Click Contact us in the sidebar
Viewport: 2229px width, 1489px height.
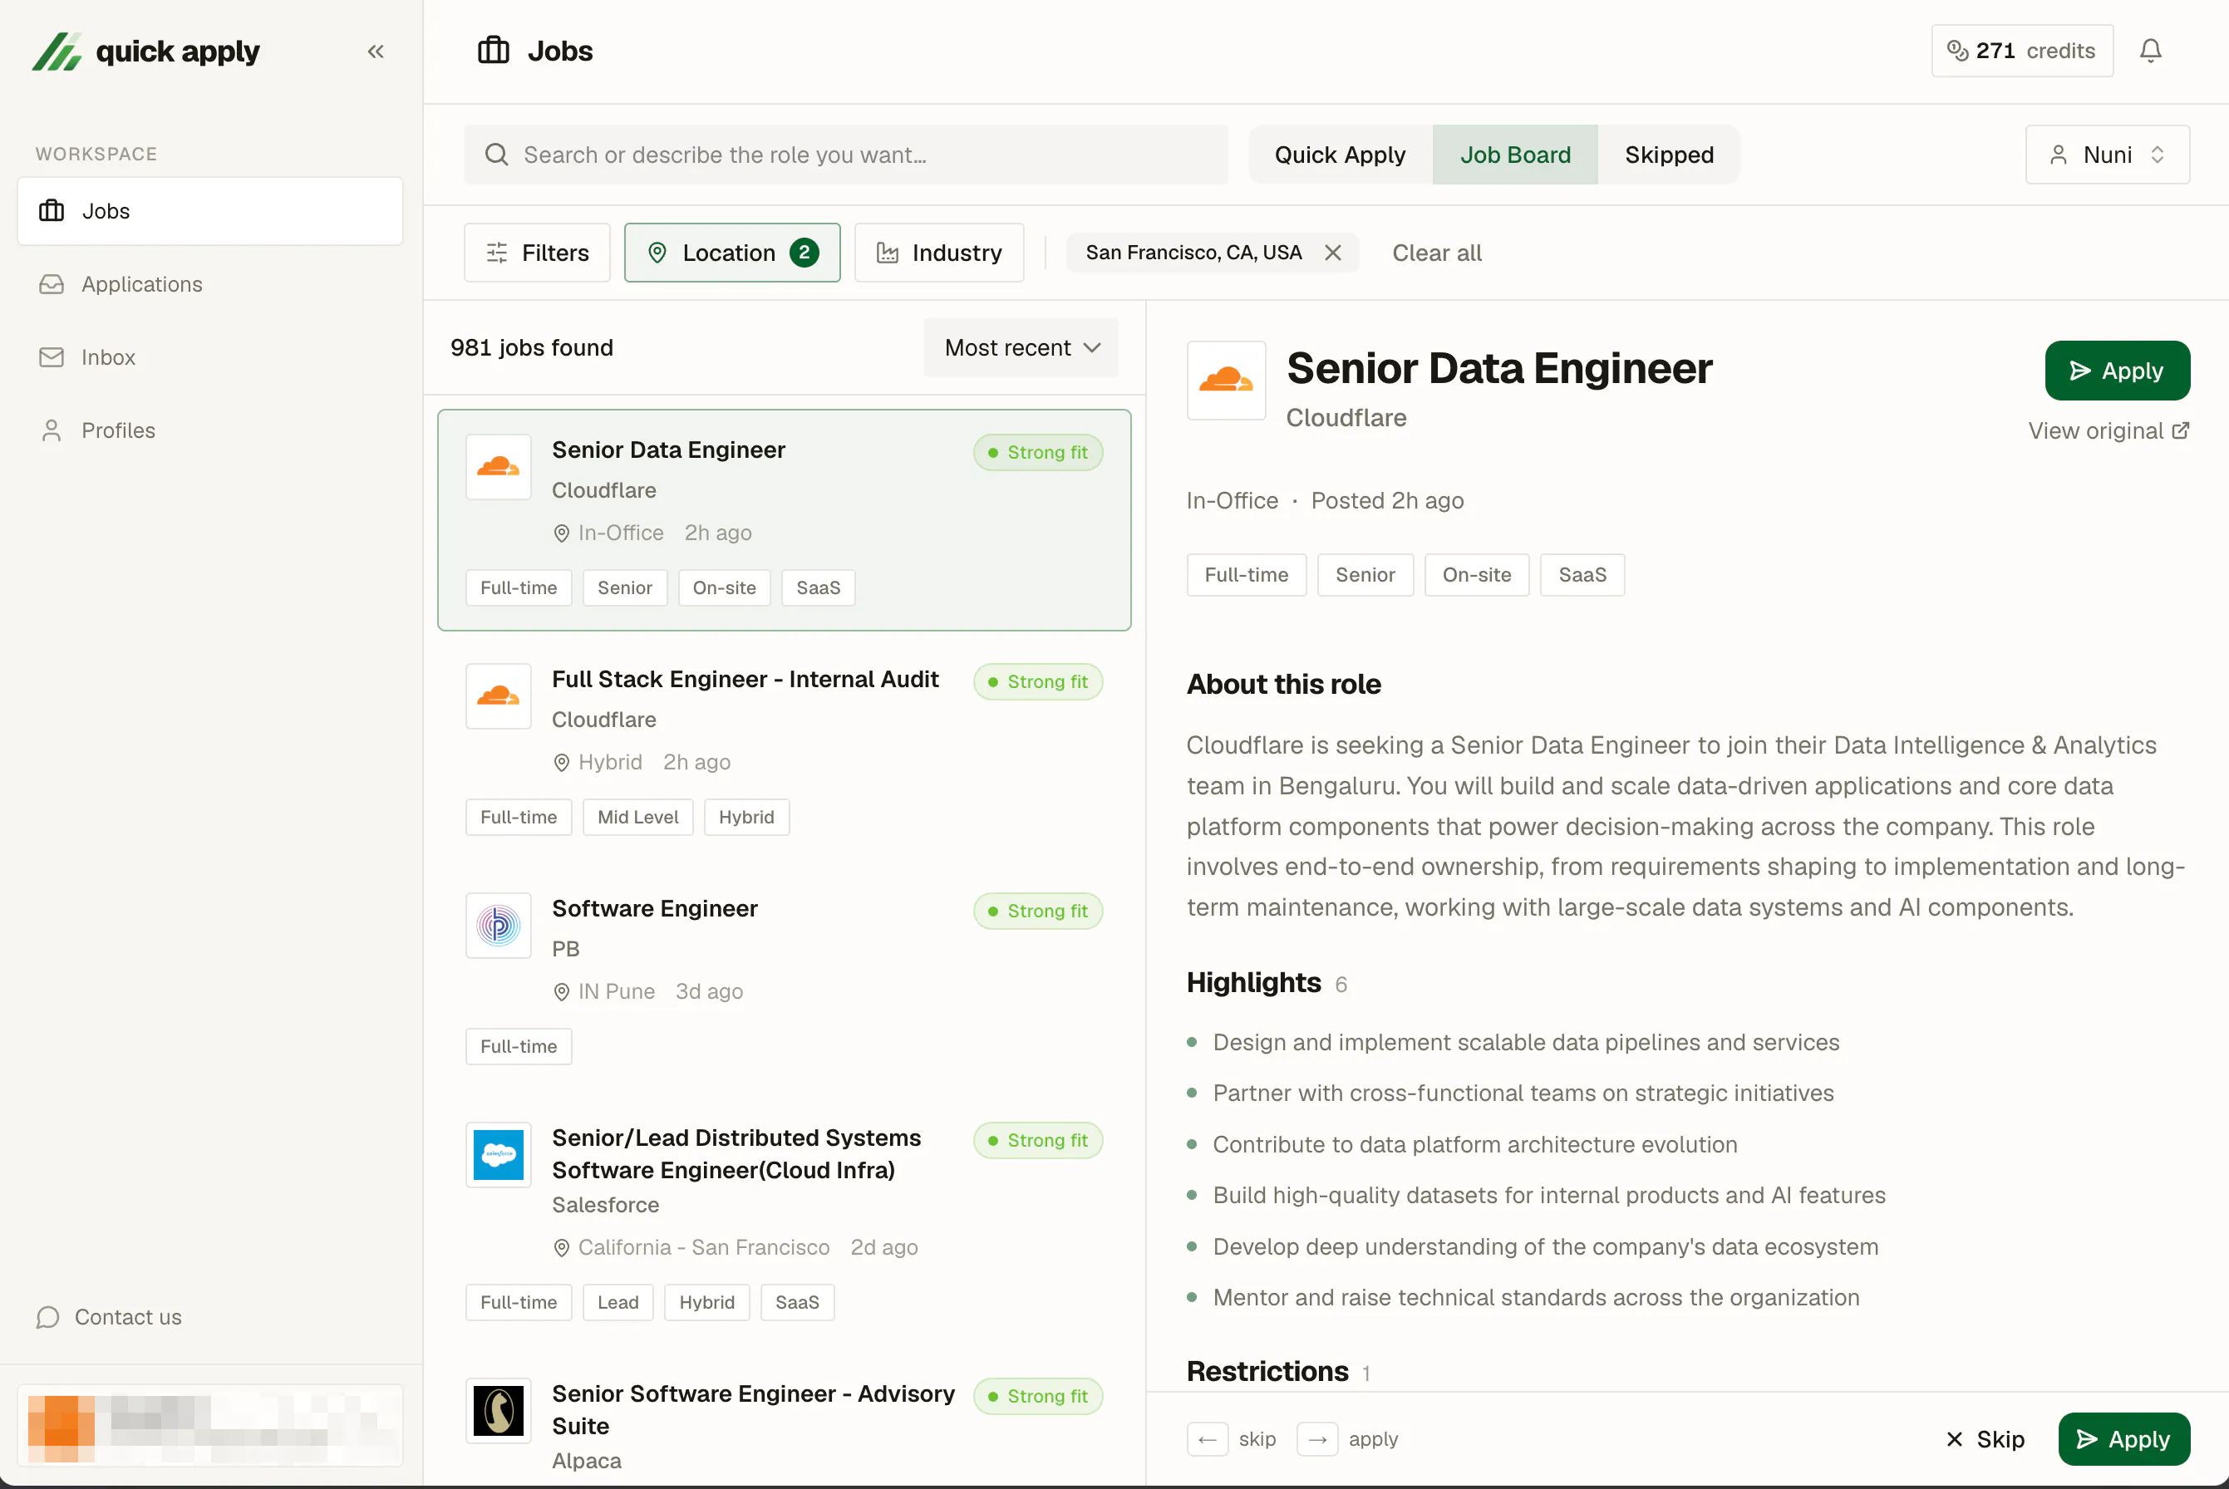[x=109, y=1317]
